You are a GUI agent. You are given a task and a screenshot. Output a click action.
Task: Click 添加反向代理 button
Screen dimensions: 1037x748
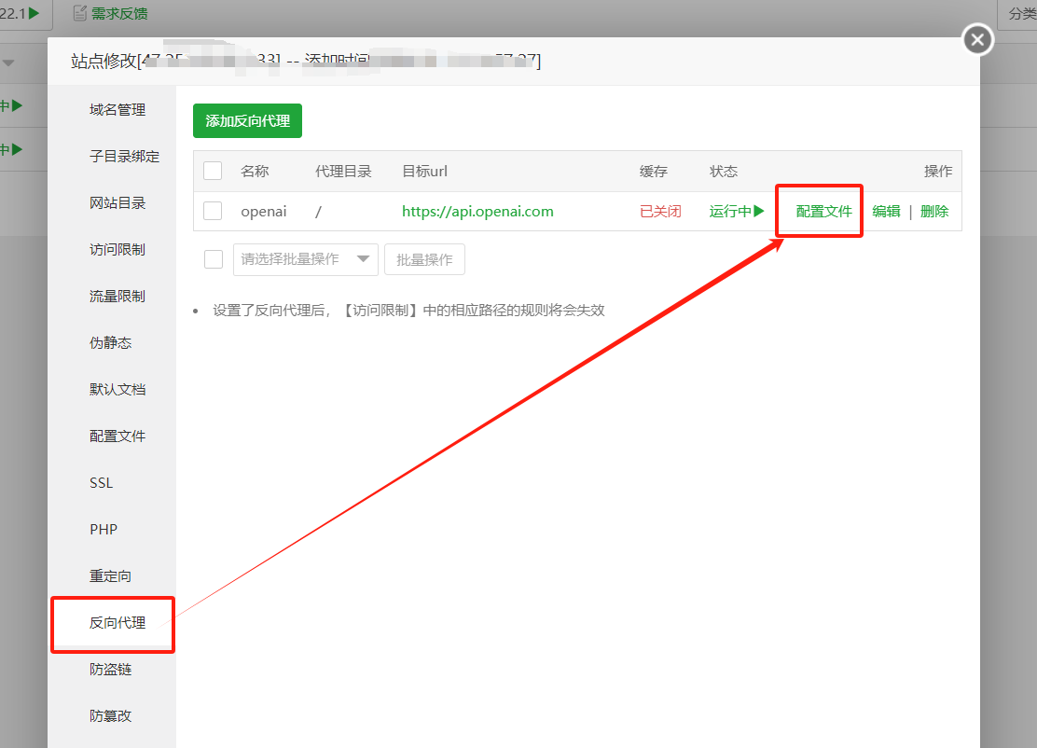(247, 121)
